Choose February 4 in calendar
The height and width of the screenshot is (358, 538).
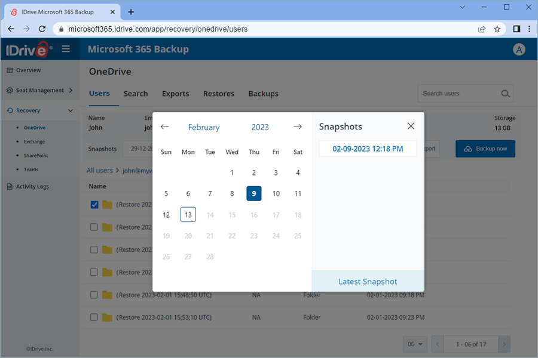[x=298, y=172]
